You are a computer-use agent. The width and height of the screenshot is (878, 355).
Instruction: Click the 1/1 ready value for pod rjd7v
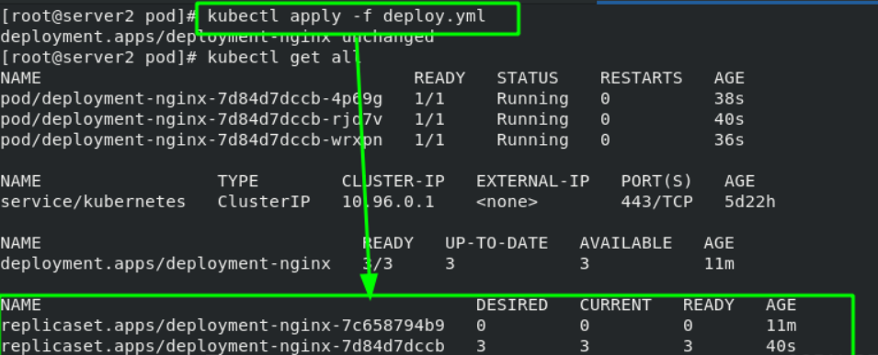pyautogui.click(x=429, y=119)
